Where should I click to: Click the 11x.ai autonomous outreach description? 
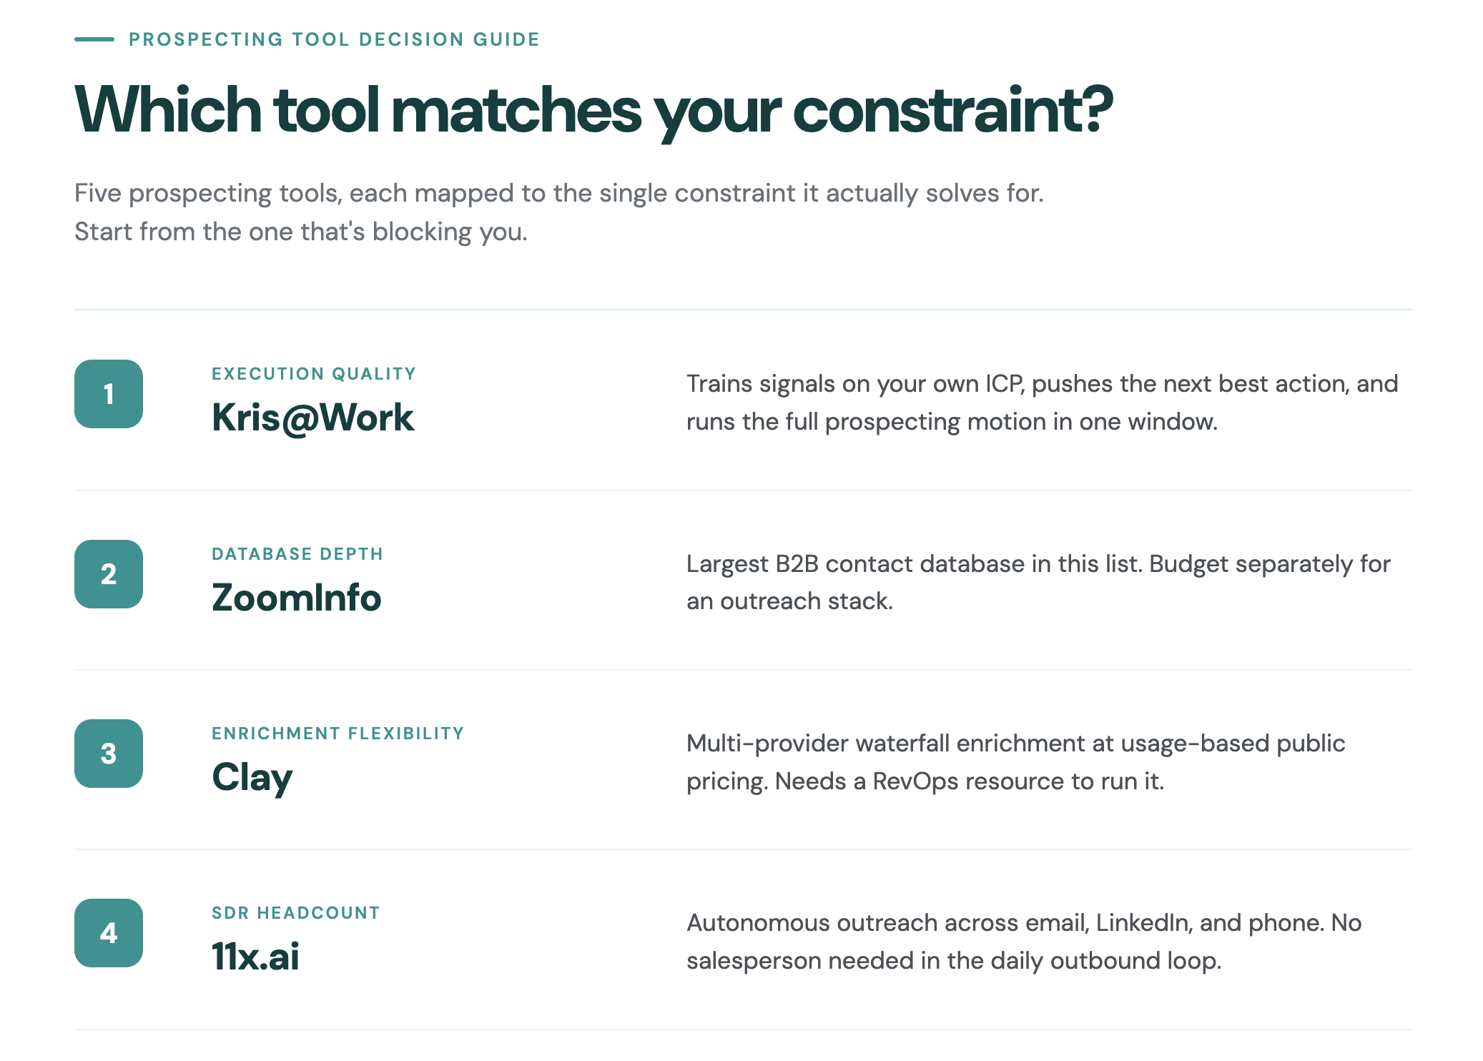coord(1024,942)
